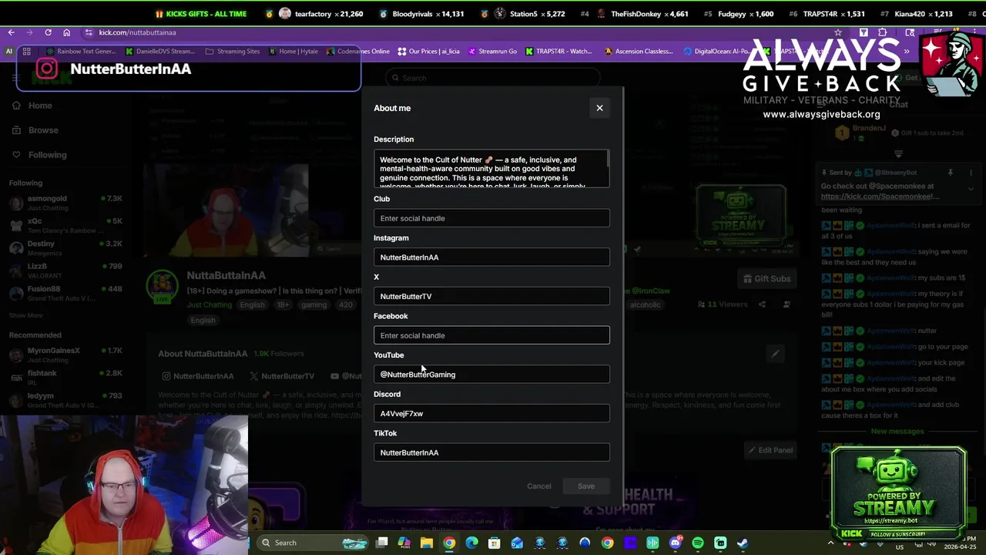Open fishtank in Recommended list
The width and height of the screenshot is (986, 555).
[x=65, y=377]
